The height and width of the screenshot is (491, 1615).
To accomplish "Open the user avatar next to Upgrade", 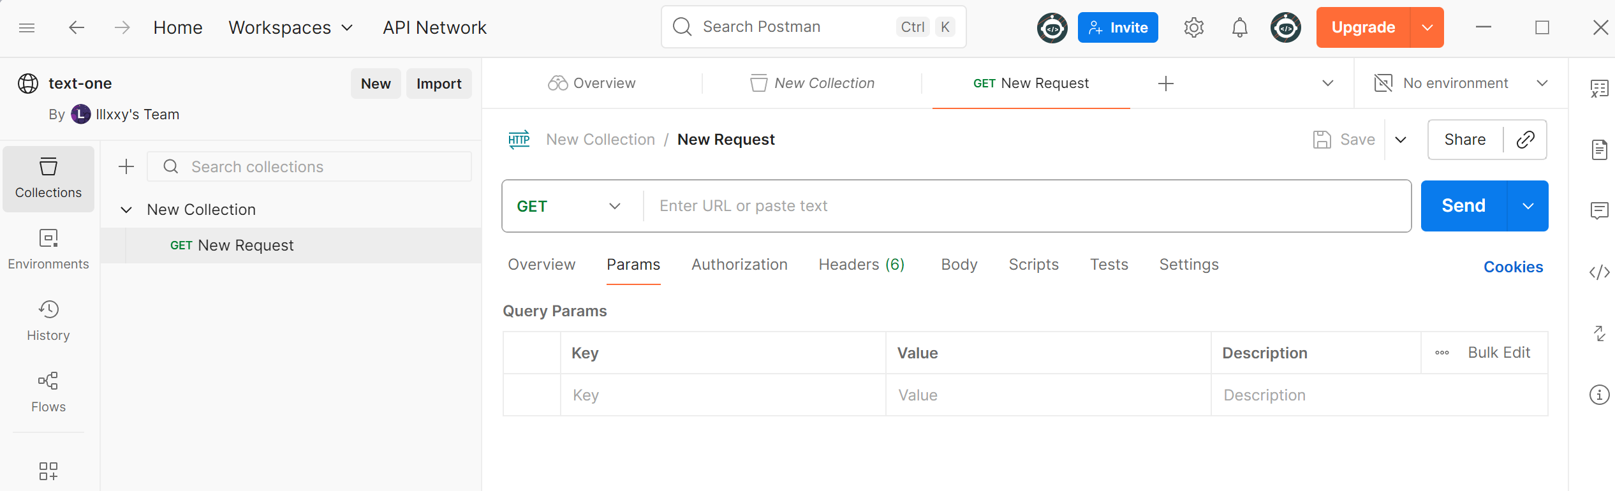I will [1285, 27].
